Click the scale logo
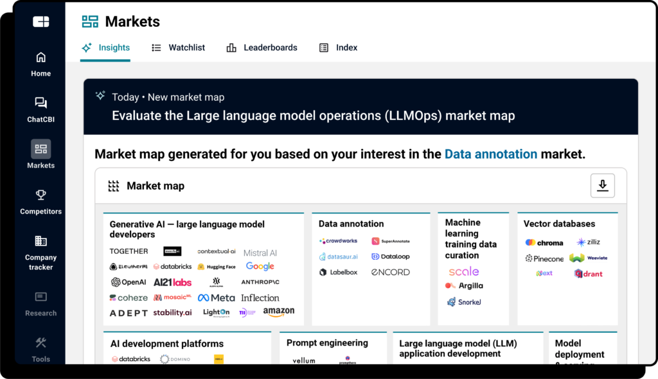Image resolution: width=658 pixels, height=379 pixels. 464,271
